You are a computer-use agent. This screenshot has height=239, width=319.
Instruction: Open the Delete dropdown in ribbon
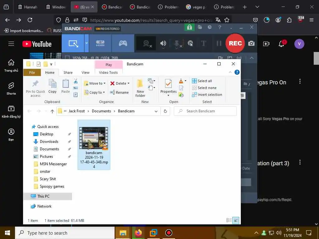pos(120,83)
